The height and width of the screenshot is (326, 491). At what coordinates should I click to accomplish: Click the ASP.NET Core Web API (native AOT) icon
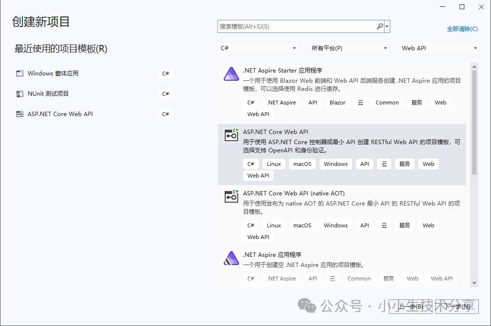(231, 196)
